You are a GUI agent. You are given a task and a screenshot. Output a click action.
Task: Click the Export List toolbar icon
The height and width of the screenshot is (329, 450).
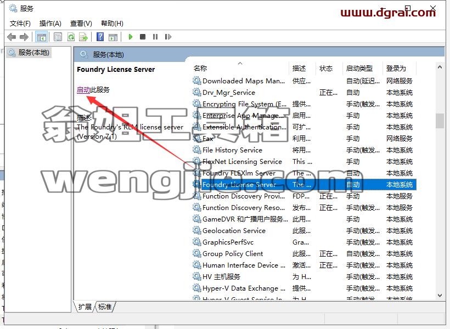[x=83, y=37]
